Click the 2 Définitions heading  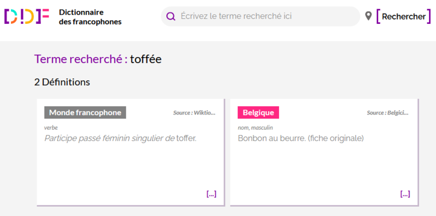pyautogui.click(x=62, y=82)
